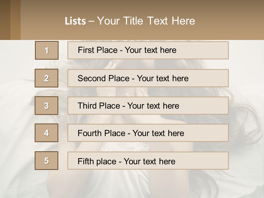Select the number 2 box
The height and width of the screenshot is (198, 264).
(x=46, y=78)
